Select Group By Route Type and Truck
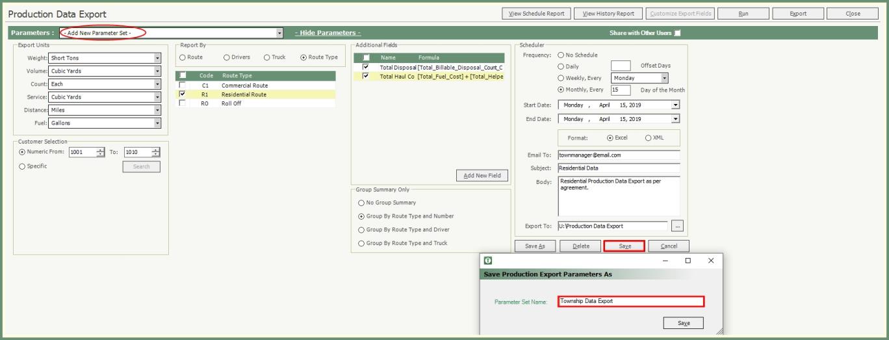 361,243
